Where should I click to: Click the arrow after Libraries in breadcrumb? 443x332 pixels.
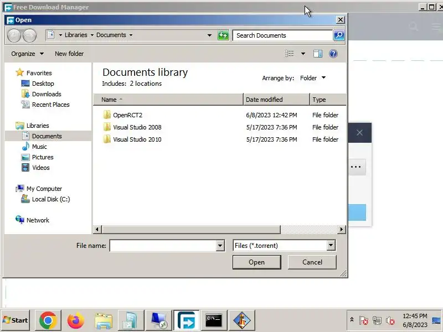pyautogui.click(x=92, y=35)
